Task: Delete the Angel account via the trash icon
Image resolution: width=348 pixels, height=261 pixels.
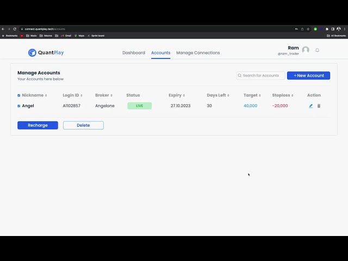Action: coord(319,106)
